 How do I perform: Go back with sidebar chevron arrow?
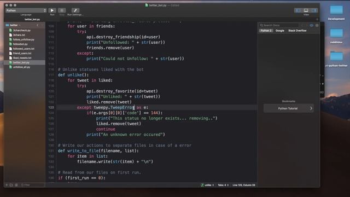(38, 25)
